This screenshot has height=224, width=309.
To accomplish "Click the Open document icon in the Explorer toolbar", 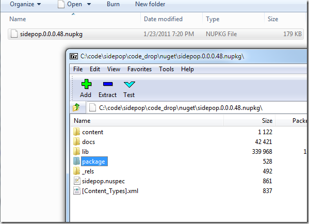I will (x=61, y=4).
